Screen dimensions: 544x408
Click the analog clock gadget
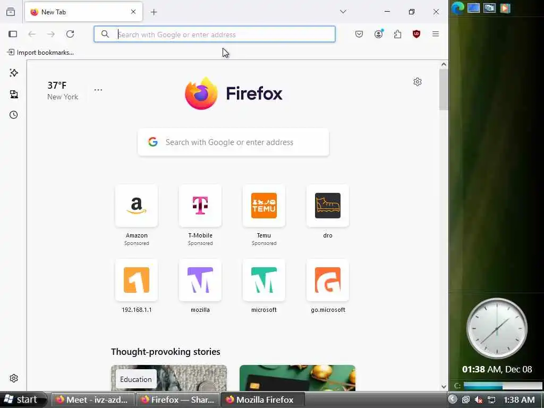(497, 328)
